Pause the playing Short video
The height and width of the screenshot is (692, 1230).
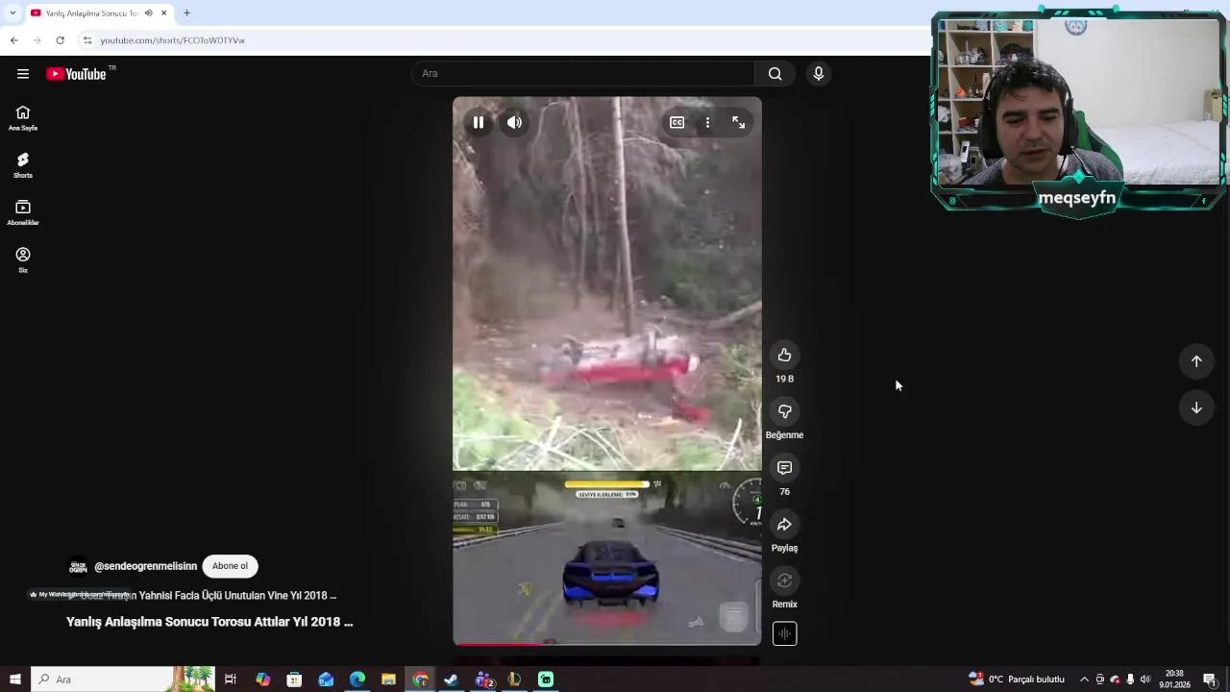[478, 122]
